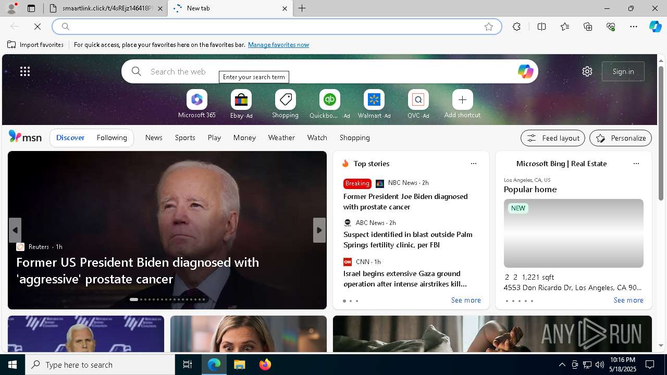Open the Walmart ad shortcut
The image size is (667, 375).
374,104
